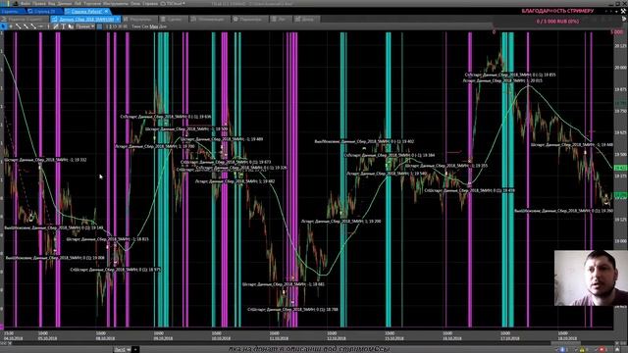
Task: Select the Данные_Сбер_2018_5МИН chart tab
Action: [x=85, y=19]
